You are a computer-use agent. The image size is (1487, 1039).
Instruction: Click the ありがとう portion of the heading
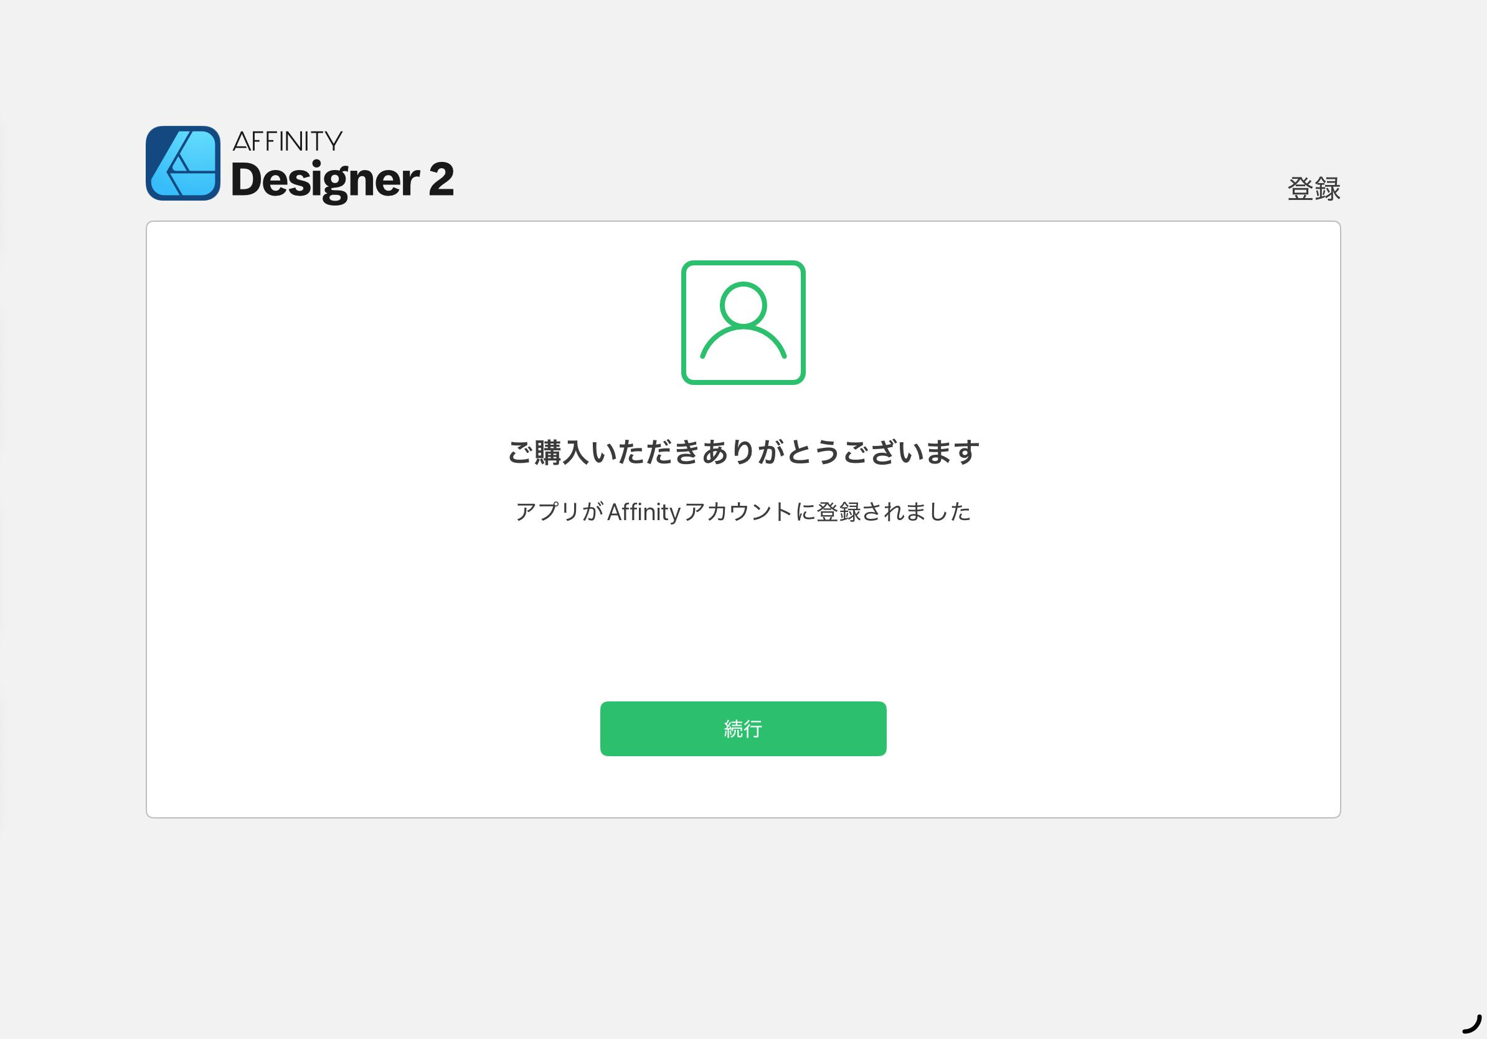[x=771, y=452]
